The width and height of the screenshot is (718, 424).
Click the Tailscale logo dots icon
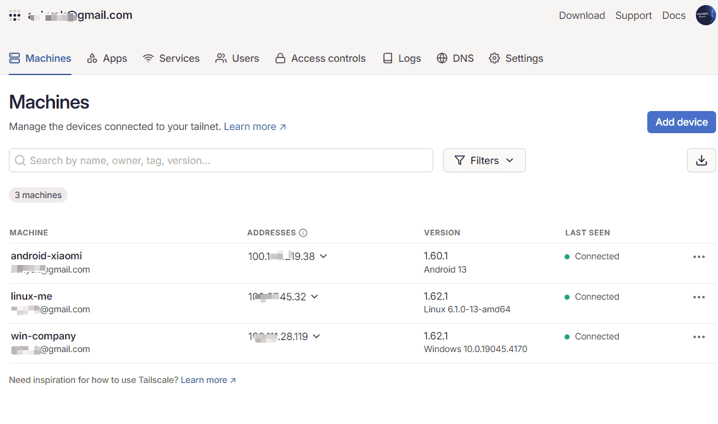click(x=15, y=16)
